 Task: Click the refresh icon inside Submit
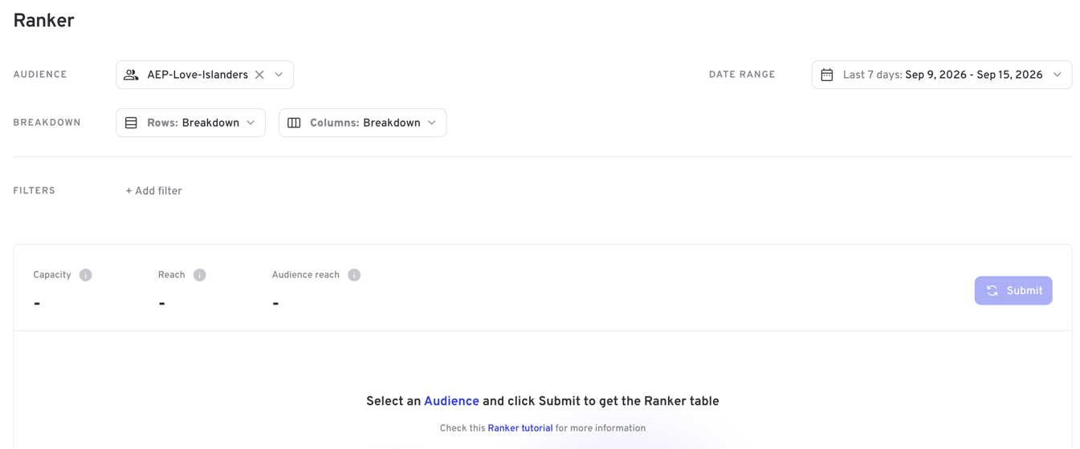point(992,290)
